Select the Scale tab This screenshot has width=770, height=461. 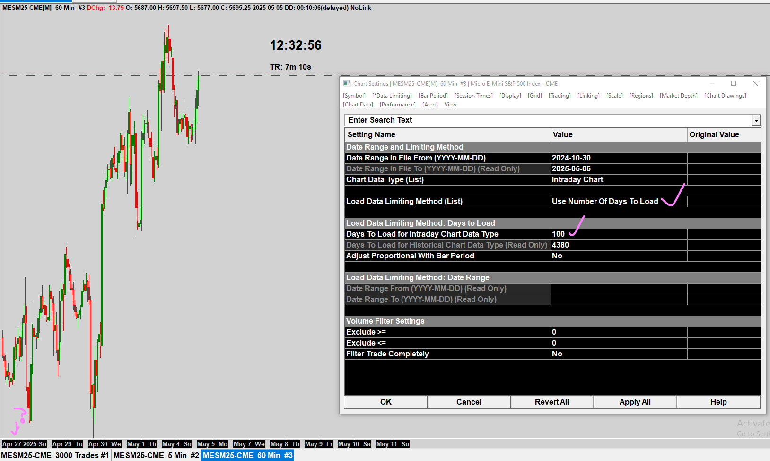[614, 96]
